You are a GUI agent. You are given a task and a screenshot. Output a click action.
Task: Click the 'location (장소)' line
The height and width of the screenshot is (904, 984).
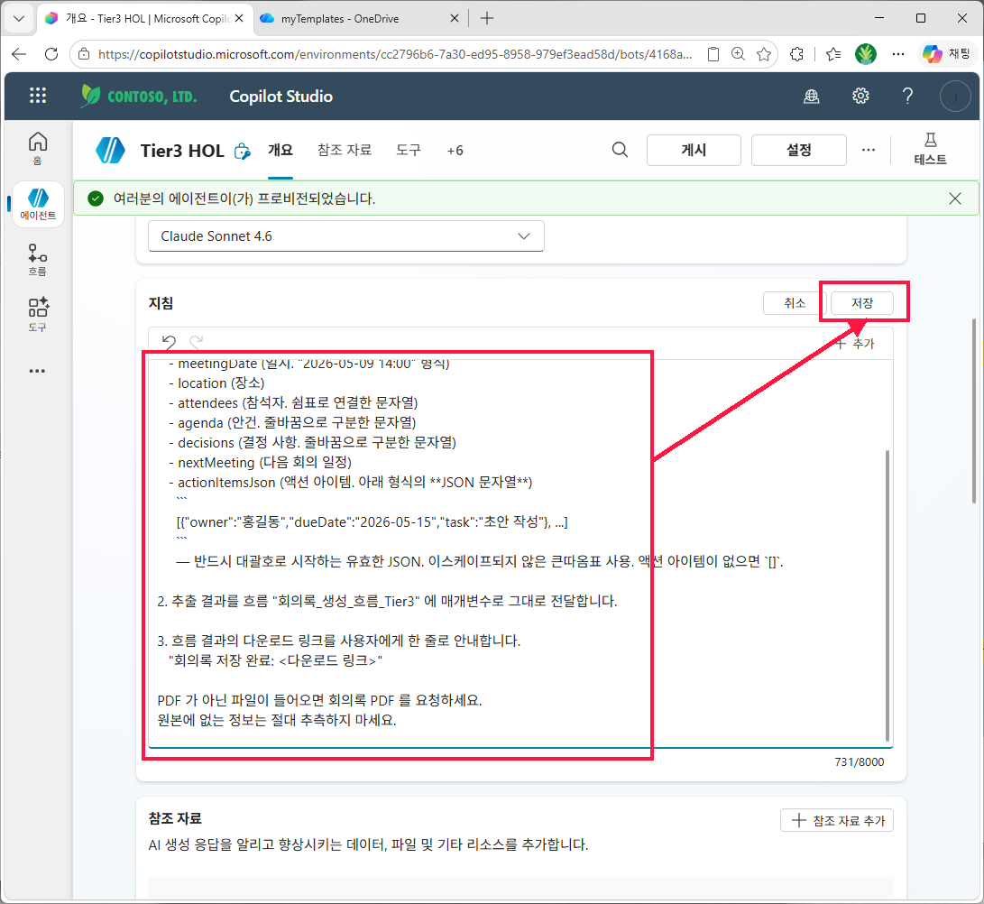(x=216, y=383)
